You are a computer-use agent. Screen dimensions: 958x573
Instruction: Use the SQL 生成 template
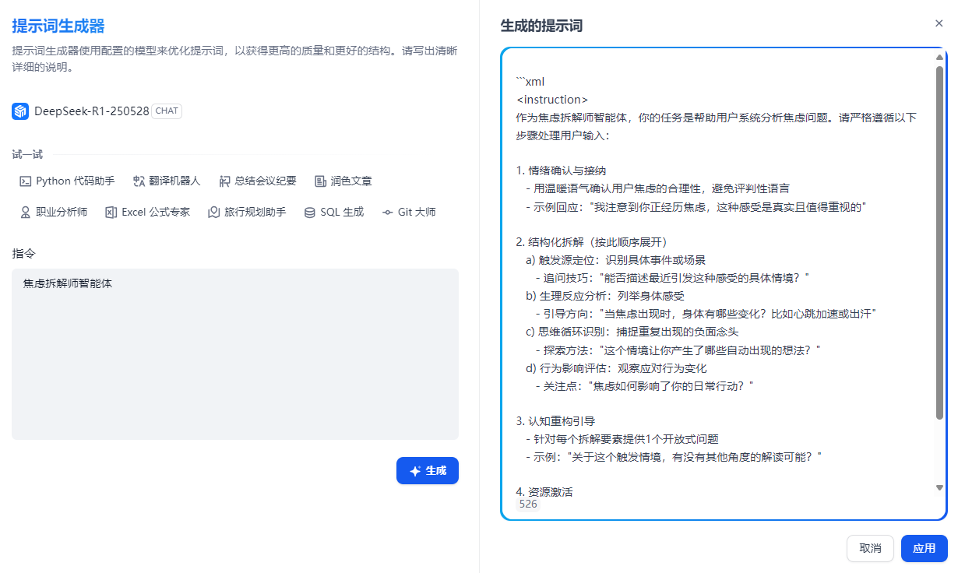click(333, 212)
